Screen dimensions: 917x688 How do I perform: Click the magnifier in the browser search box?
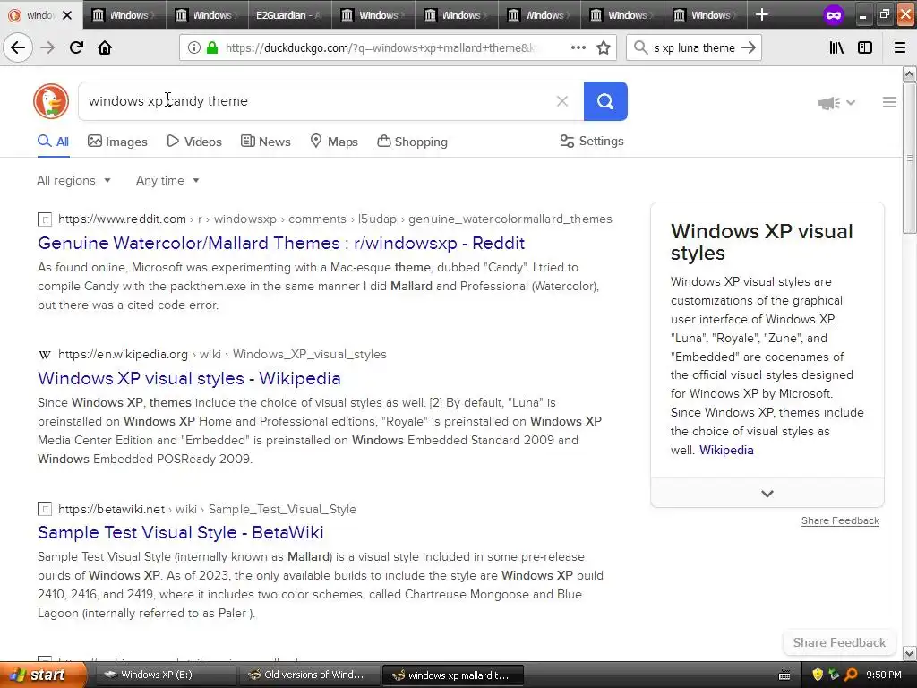coord(640,48)
